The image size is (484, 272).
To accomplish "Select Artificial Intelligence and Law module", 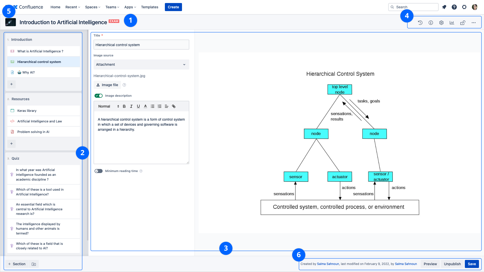I will coord(44,121).
